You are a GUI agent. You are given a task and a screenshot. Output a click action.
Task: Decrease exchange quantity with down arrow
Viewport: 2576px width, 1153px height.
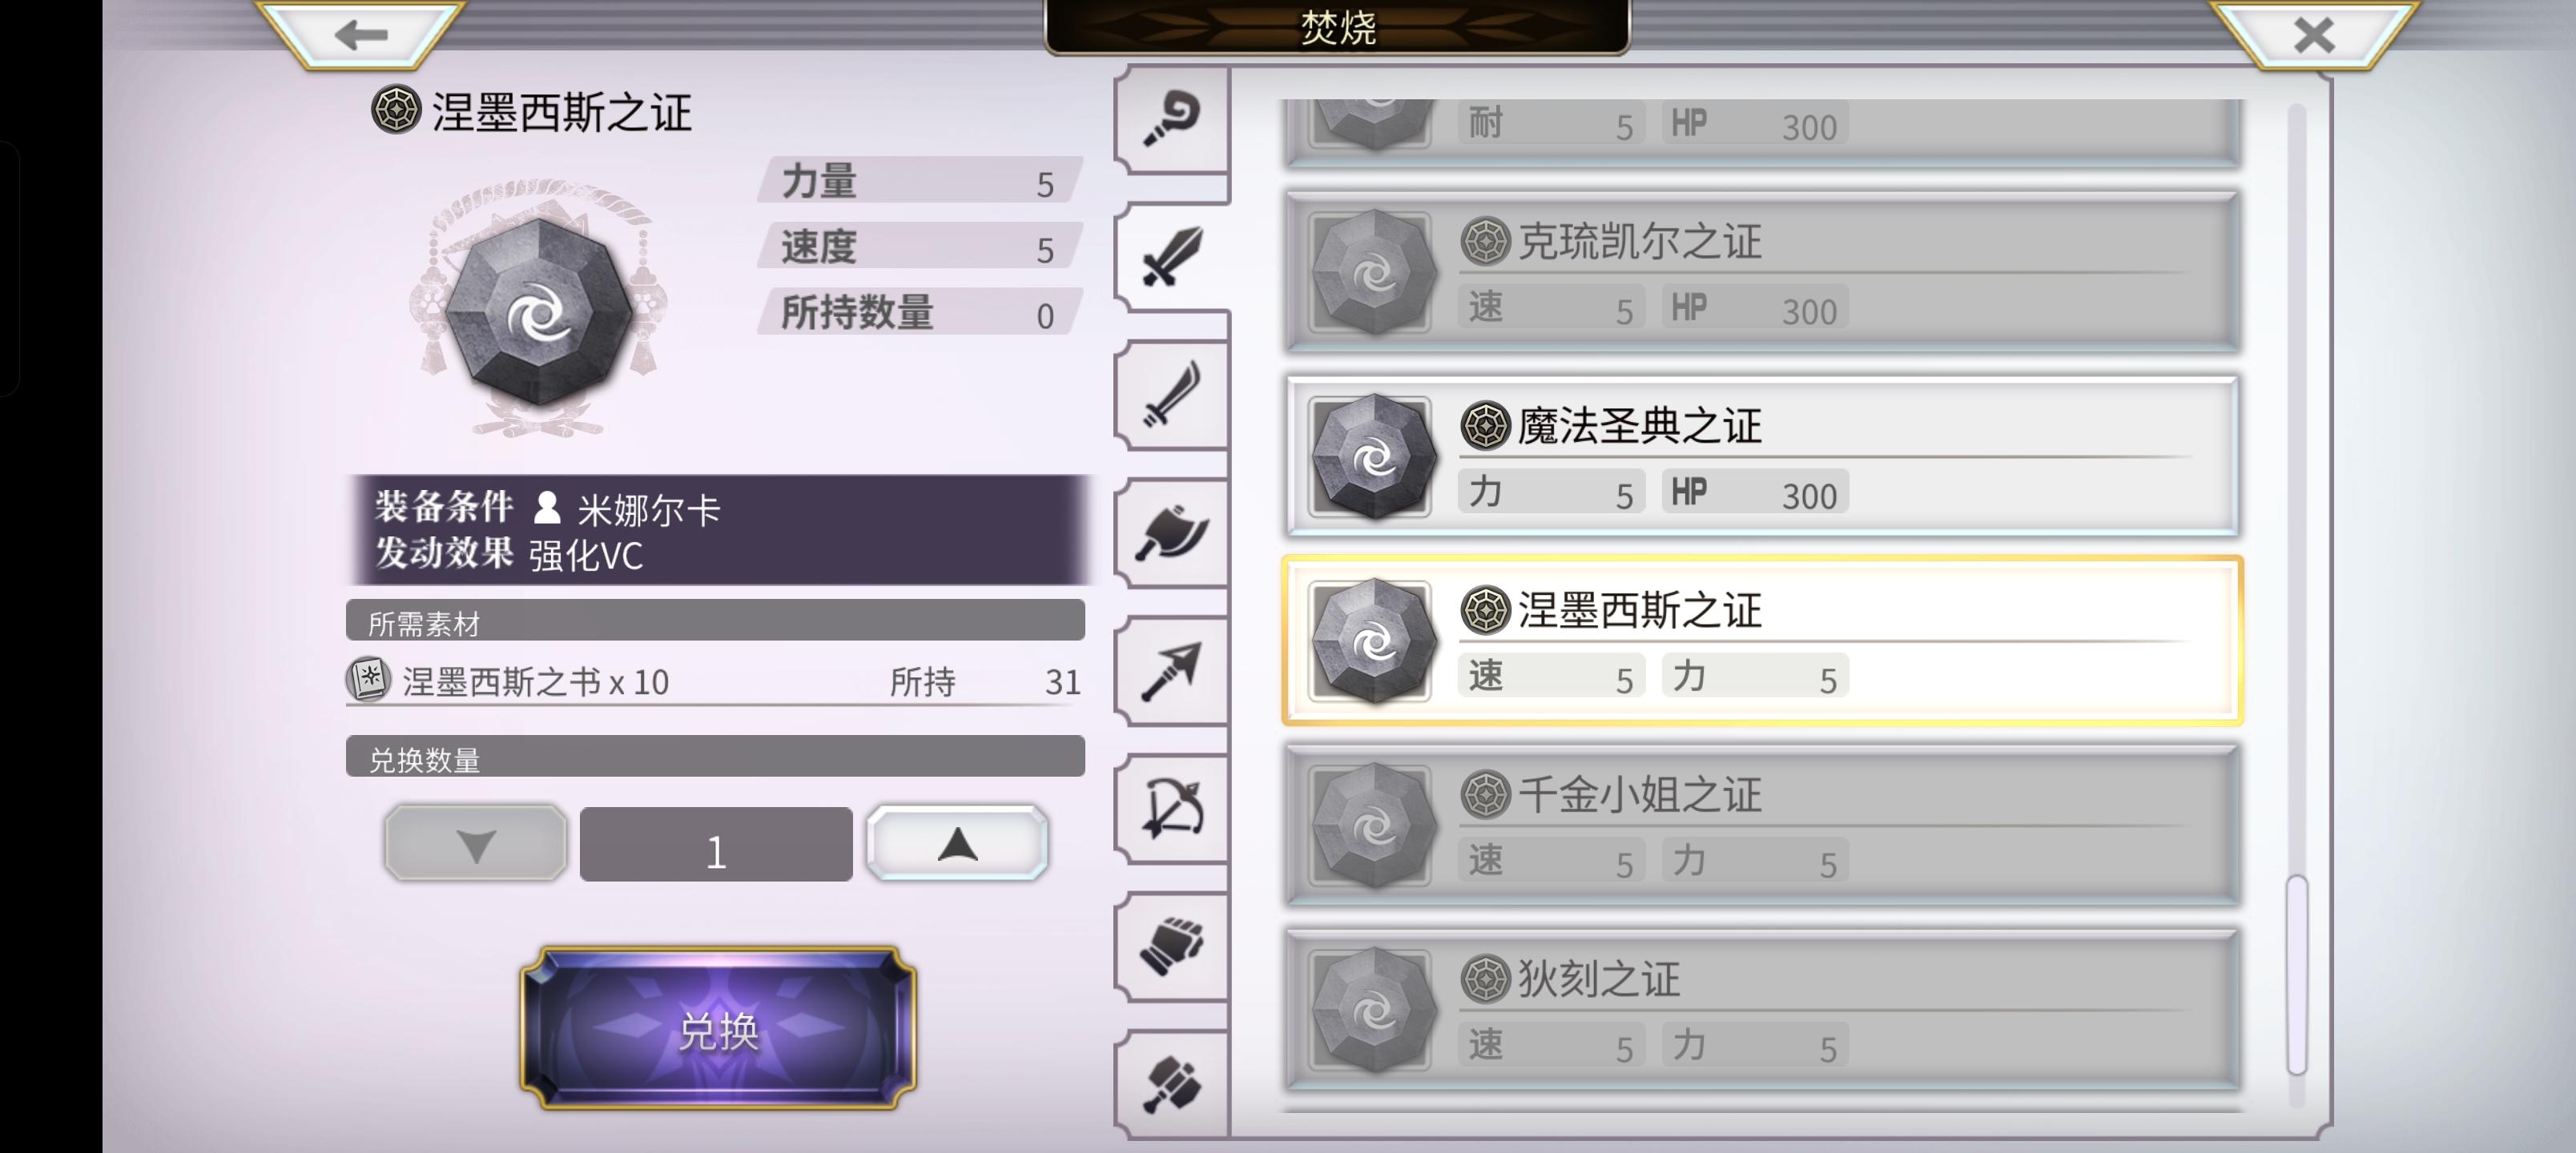pos(476,844)
